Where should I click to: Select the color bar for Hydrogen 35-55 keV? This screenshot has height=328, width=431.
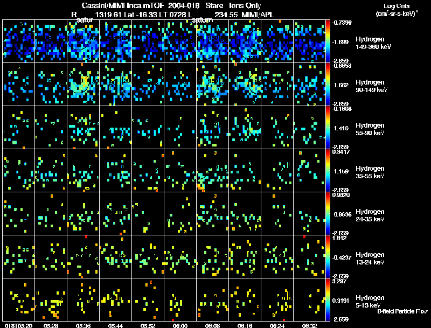coord(328,171)
